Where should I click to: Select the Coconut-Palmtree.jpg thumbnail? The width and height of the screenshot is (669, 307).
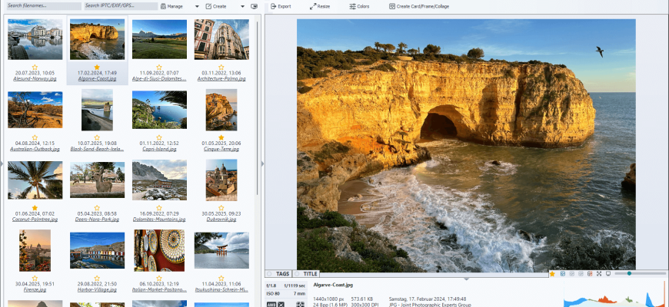point(35,180)
